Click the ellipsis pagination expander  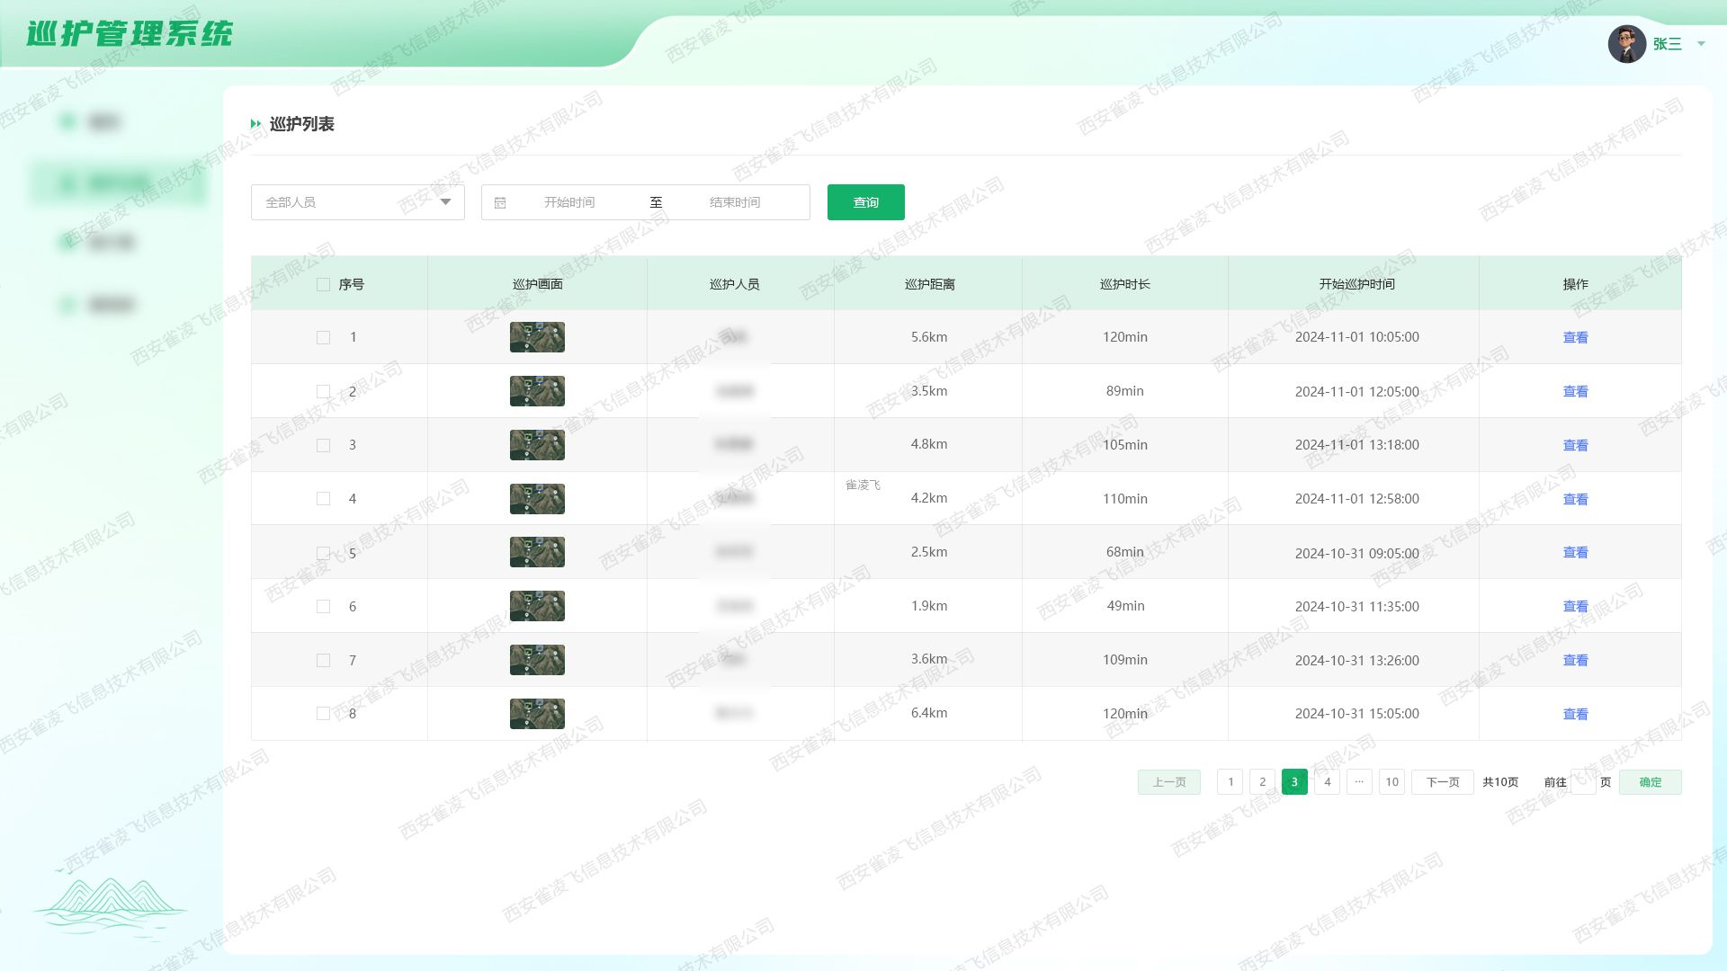click(x=1359, y=782)
